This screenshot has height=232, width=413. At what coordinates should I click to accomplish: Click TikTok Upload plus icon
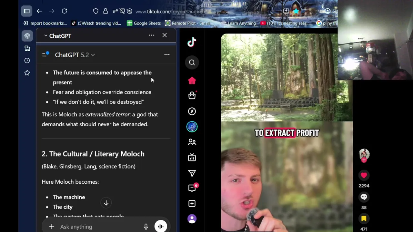click(x=192, y=204)
